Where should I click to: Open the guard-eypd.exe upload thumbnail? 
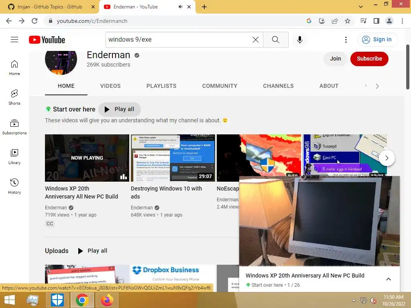coord(87,274)
